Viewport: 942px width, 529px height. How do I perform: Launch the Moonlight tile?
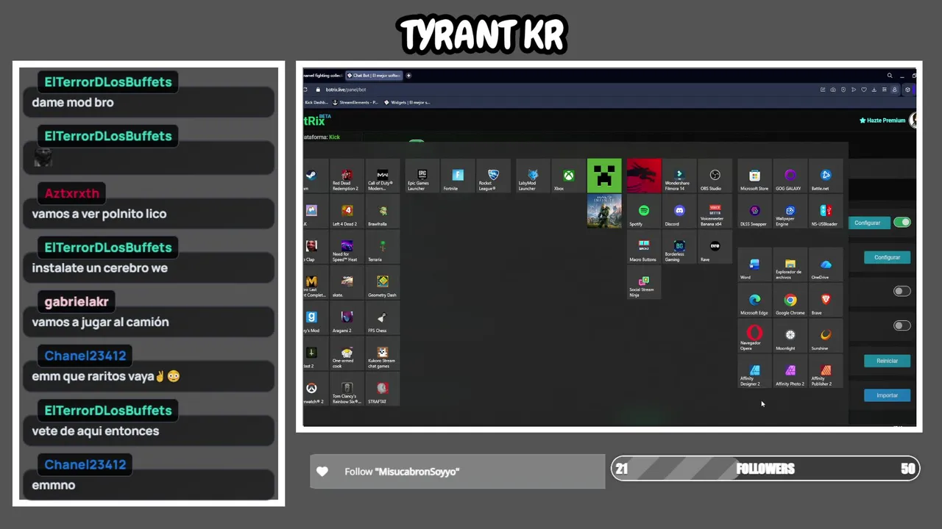pos(790,336)
